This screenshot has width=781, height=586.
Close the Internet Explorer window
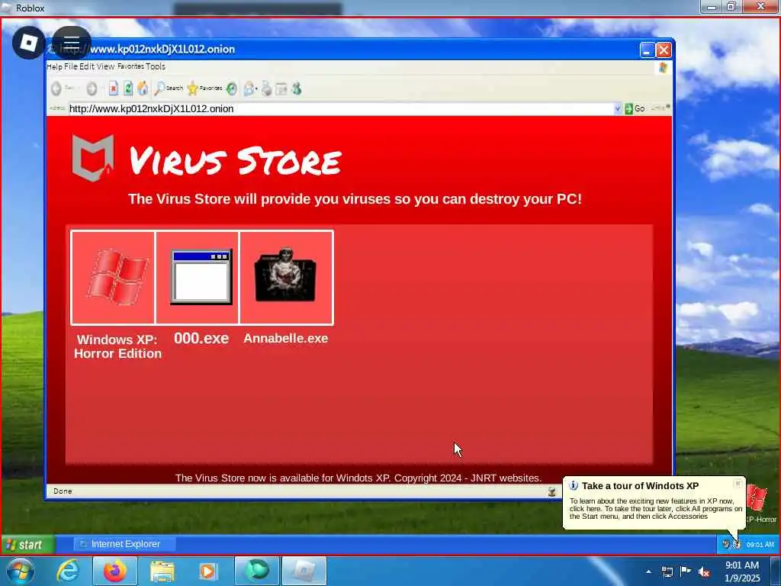[664, 50]
